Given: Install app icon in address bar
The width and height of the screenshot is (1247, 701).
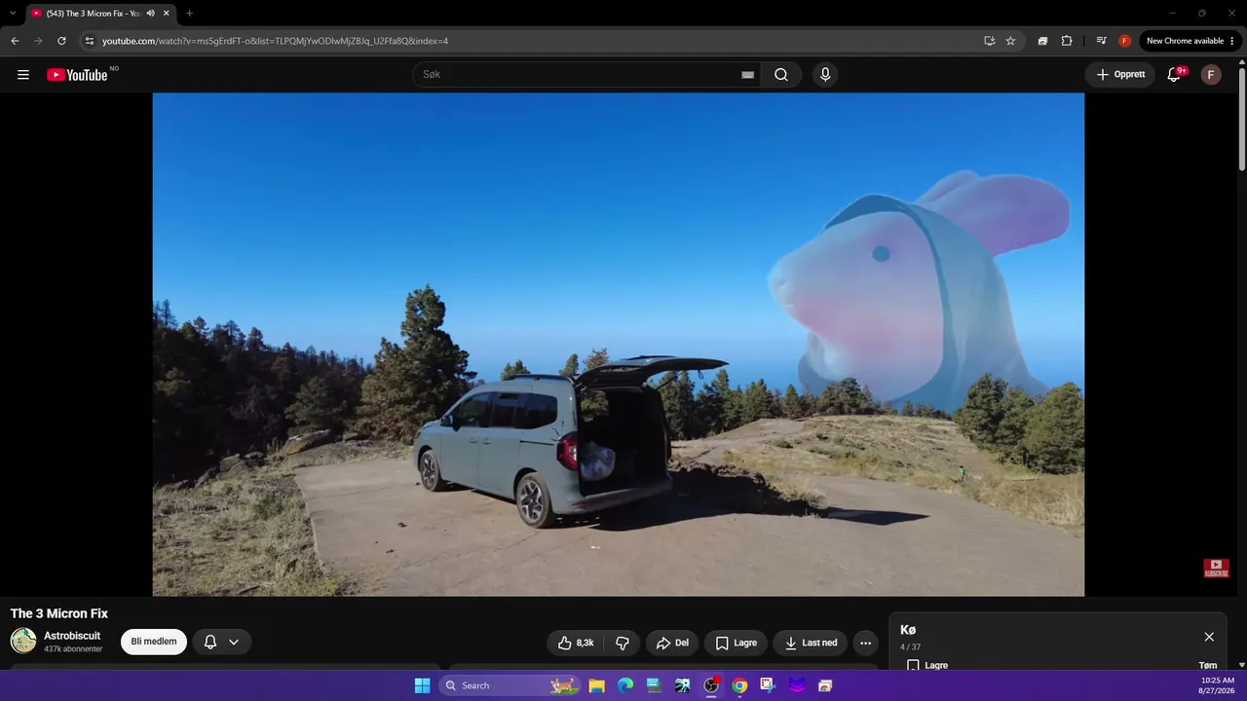Looking at the screenshot, I should (990, 41).
